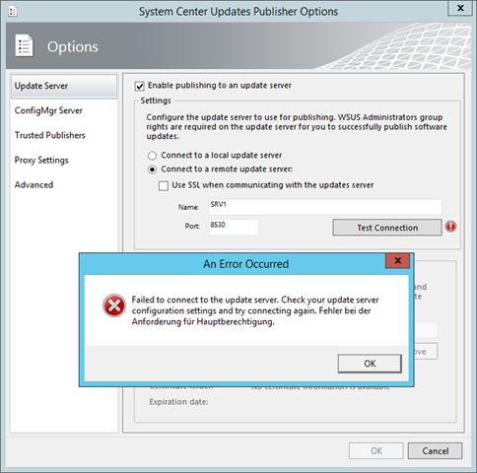Click the Options list document icon in header
Image resolution: width=477 pixels, height=473 pixels.
coord(24,45)
